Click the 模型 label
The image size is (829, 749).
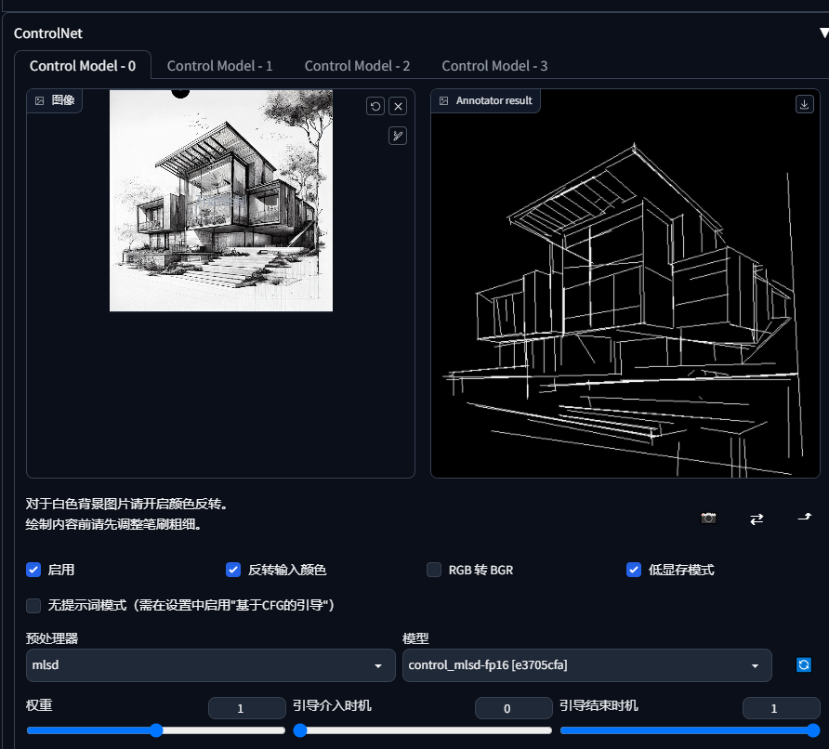pos(415,638)
